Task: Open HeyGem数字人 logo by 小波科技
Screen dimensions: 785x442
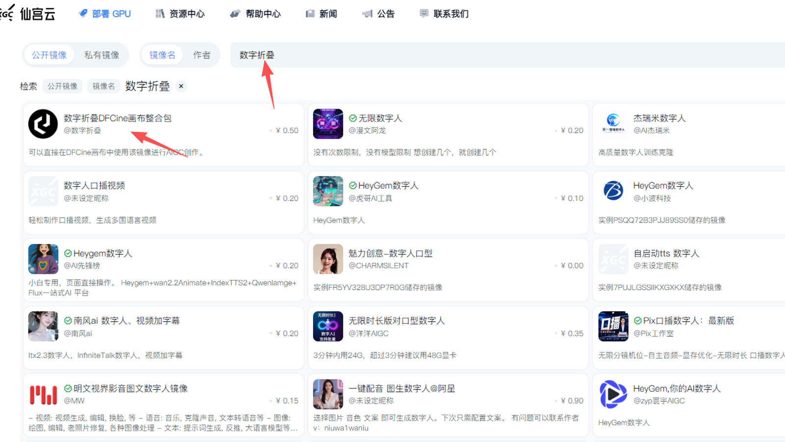Action: click(613, 192)
